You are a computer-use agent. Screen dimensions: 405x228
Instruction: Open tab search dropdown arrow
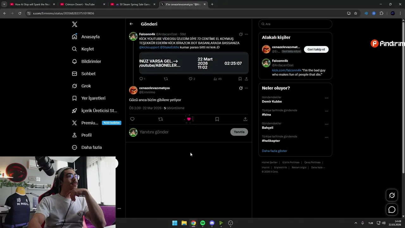pos(4,4)
